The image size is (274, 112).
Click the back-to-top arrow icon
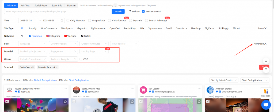[266, 69]
